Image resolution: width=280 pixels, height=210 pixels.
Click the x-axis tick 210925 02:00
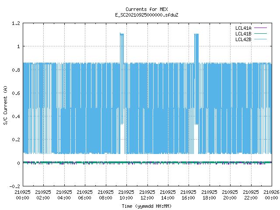43,195
